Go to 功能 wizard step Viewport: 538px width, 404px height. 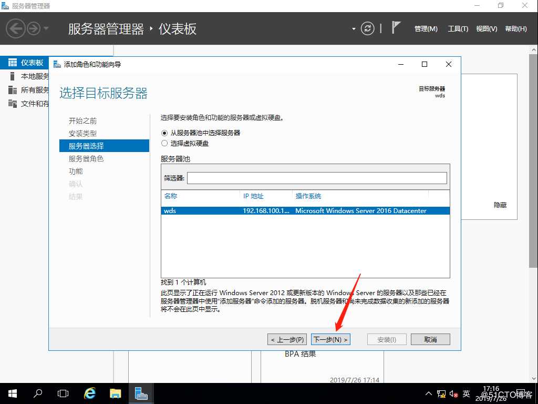pyautogui.click(x=76, y=171)
